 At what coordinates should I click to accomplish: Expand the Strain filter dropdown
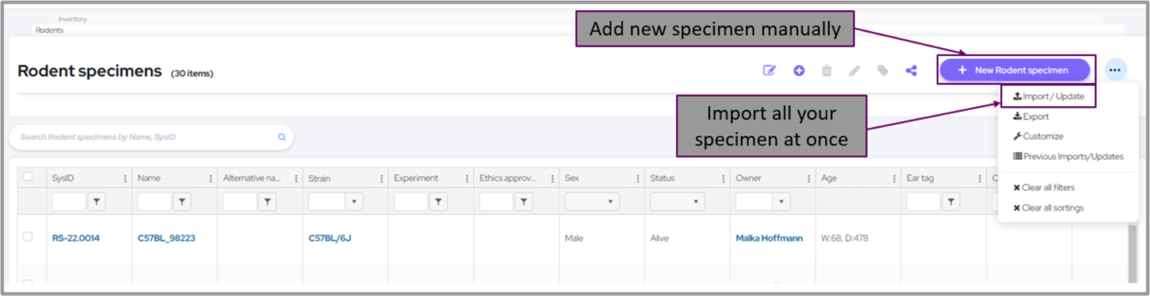click(x=354, y=202)
